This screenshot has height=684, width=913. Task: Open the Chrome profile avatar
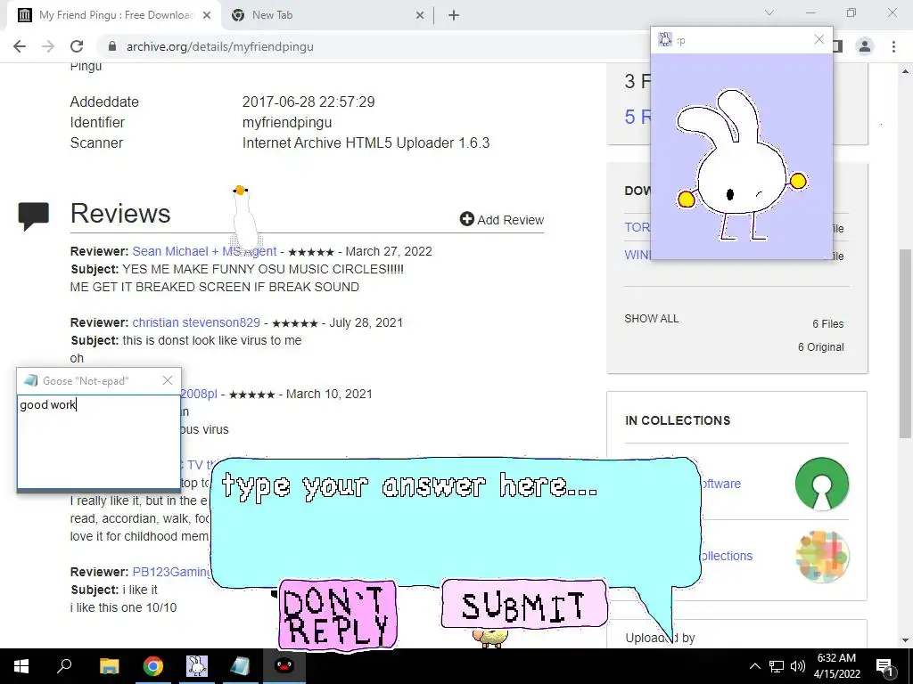tap(865, 46)
